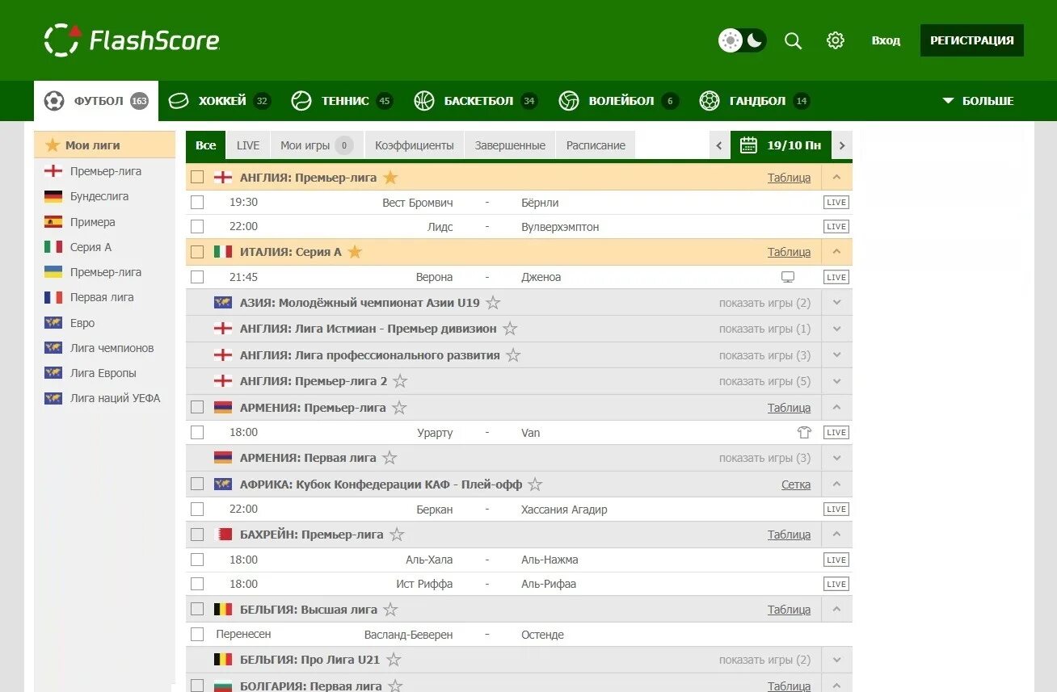
Task: Expand the Молодёжный чемпионат Азии U19 section
Action: 836,303
